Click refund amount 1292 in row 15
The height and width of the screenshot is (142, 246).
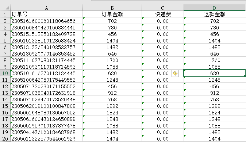coord(215,106)
